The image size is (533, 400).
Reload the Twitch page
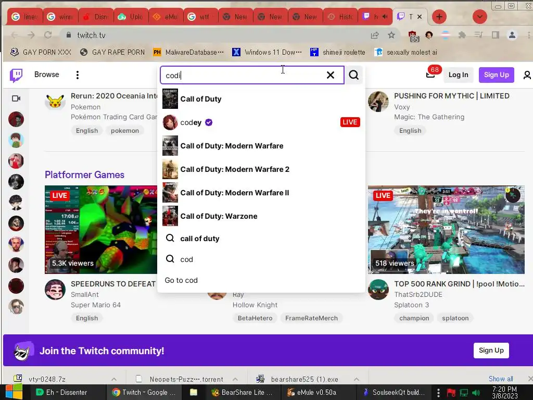[x=48, y=35]
